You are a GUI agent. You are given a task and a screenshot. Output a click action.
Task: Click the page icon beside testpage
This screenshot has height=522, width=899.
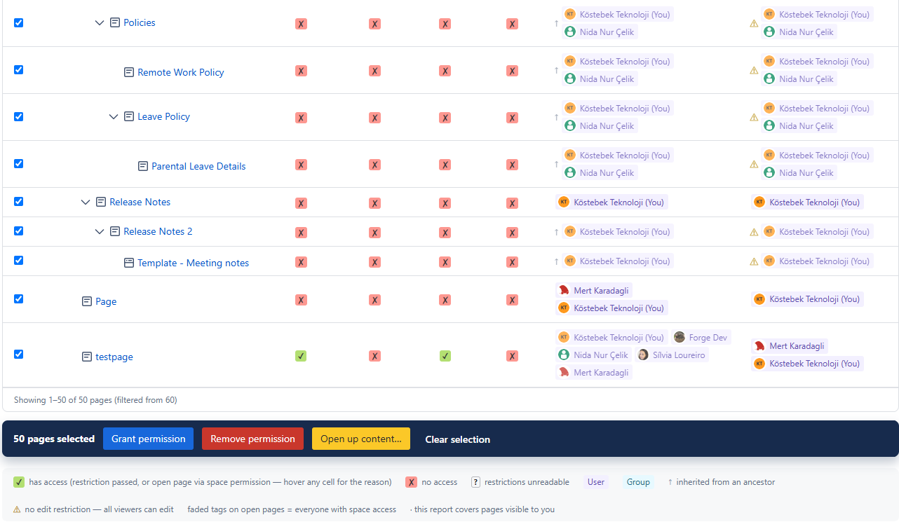pos(87,357)
